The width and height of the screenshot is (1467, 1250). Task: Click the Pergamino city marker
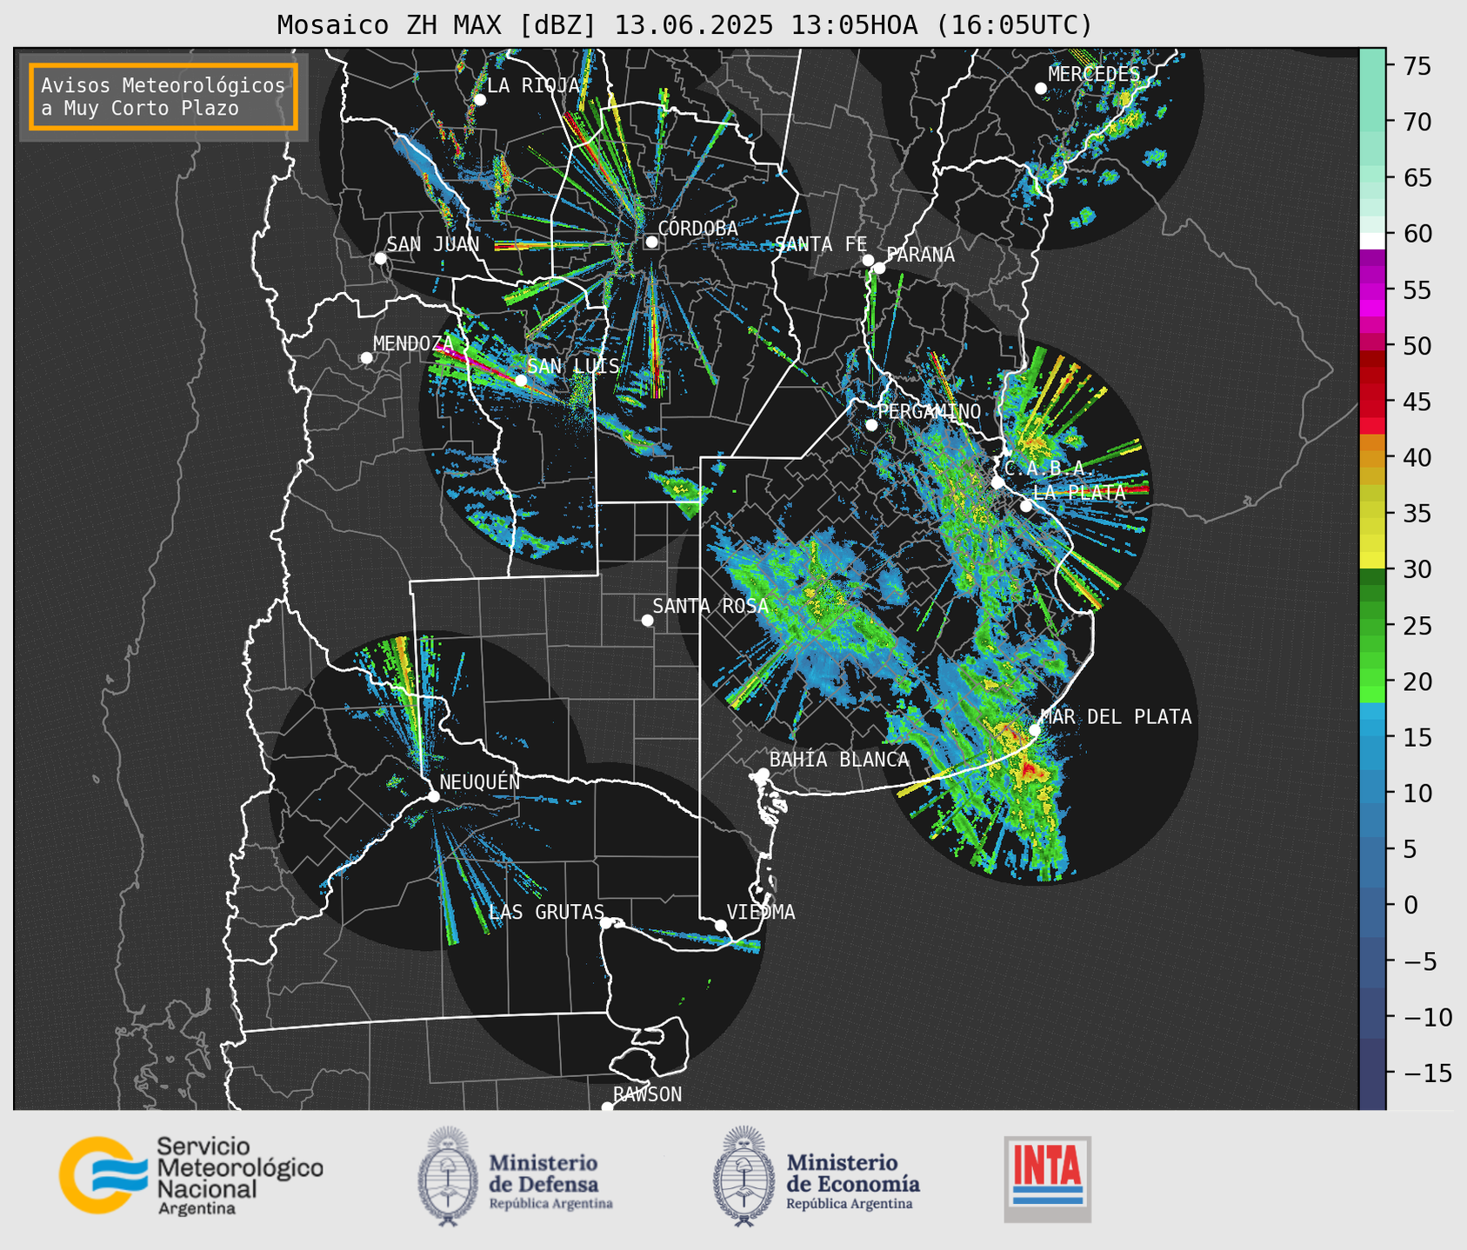coord(871,424)
